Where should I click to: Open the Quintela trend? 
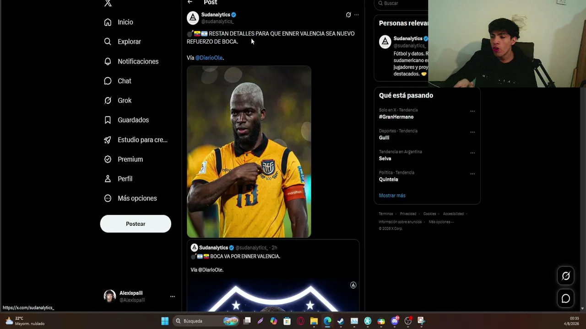388,180
